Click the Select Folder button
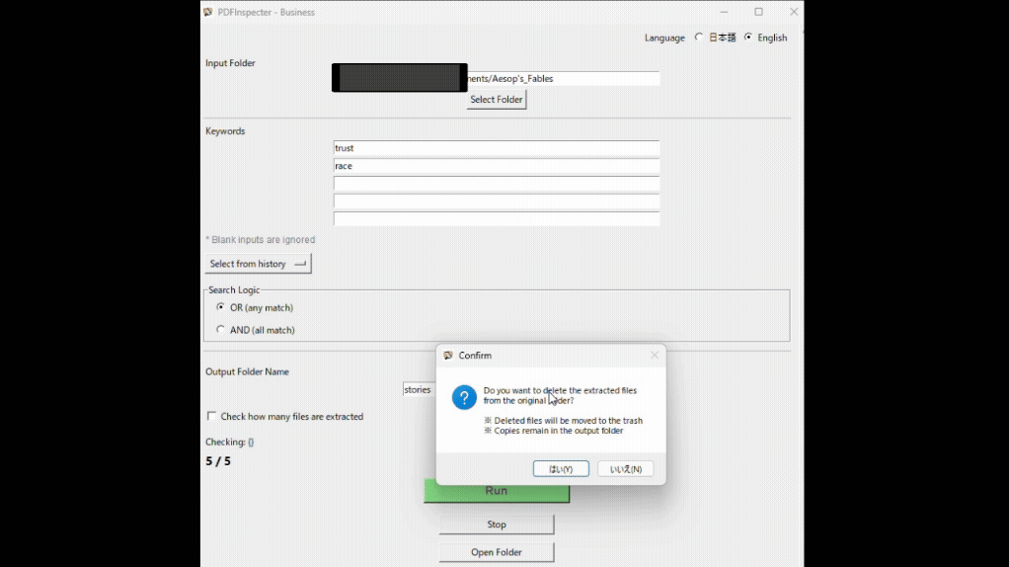1009x567 pixels. click(497, 100)
